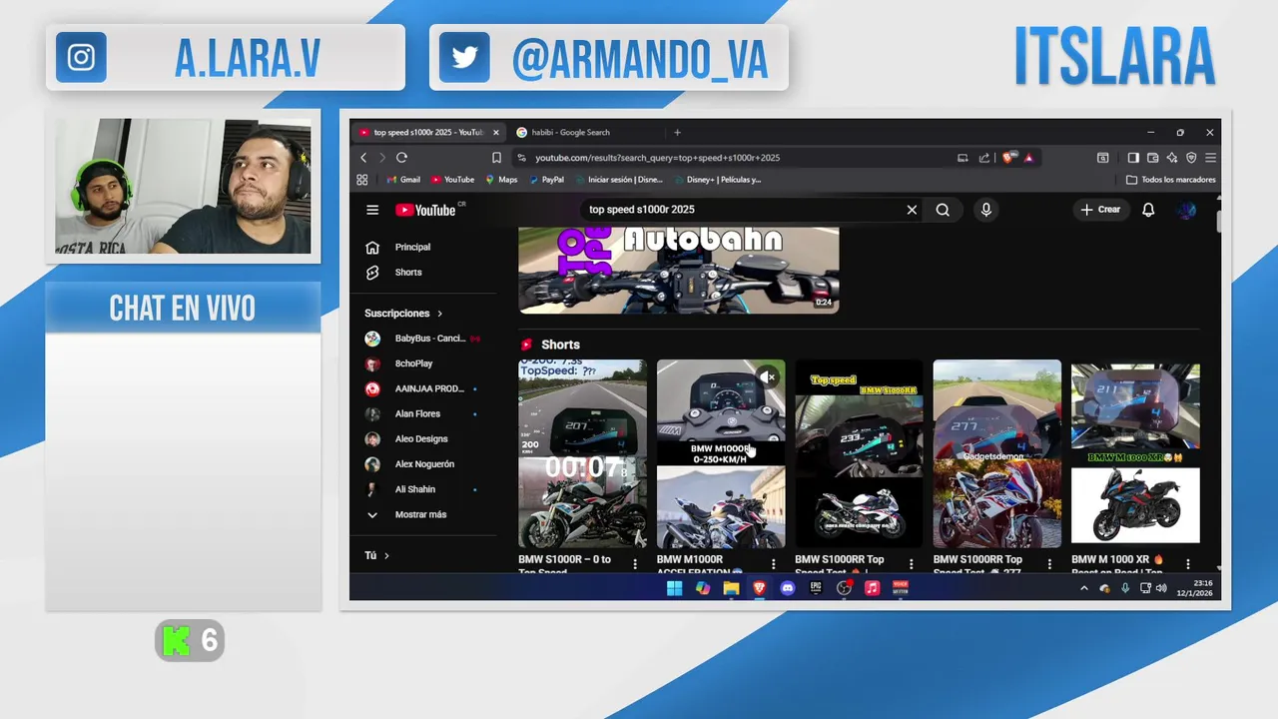This screenshot has width=1278, height=719.
Task: Open options for S1000RR Top Speed Test short
Action: point(911,564)
